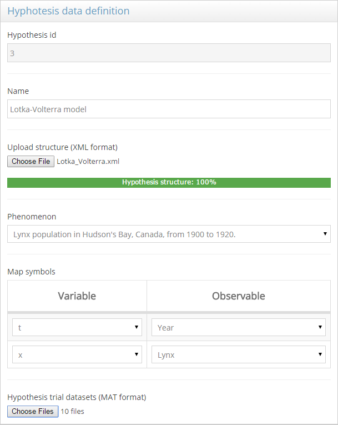Open the Lynx observable dropdown
This screenshot has width=338, height=425.
[238, 354]
